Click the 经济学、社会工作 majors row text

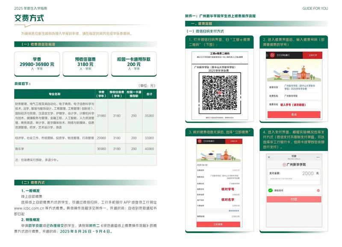(x=55, y=138)
